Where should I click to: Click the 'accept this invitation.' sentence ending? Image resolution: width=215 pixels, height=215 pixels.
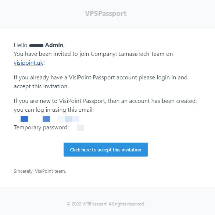click(x=41, y=86)
